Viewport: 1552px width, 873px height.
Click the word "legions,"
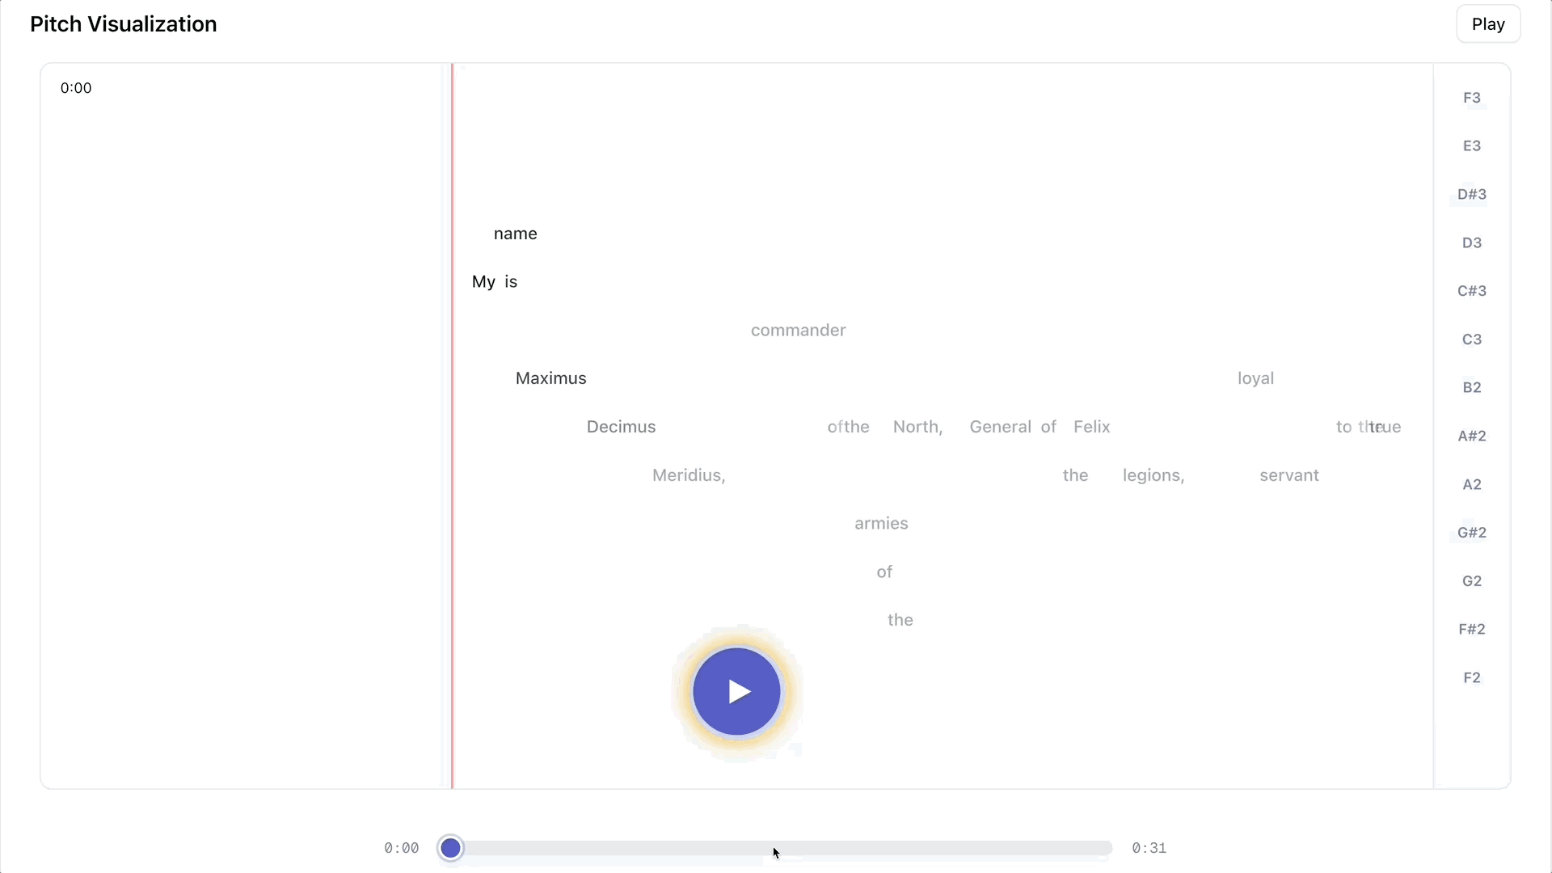tap(1153, 475)
